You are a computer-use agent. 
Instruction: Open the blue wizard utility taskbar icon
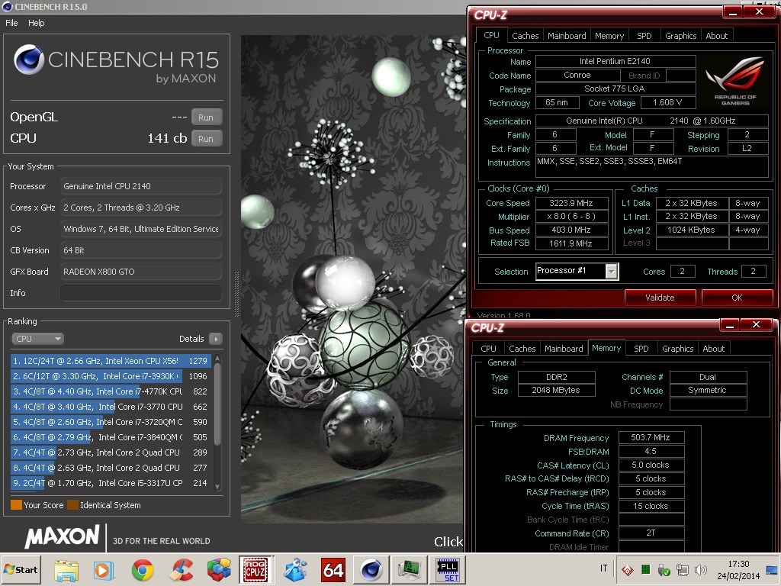pyautogui.click(x=295, y=570)
